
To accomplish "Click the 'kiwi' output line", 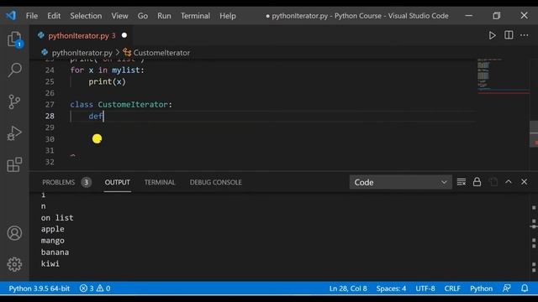I will (x=50, y=263).
